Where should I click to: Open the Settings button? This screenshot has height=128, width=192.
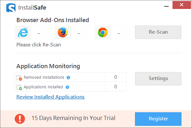(x=158, y=78)
